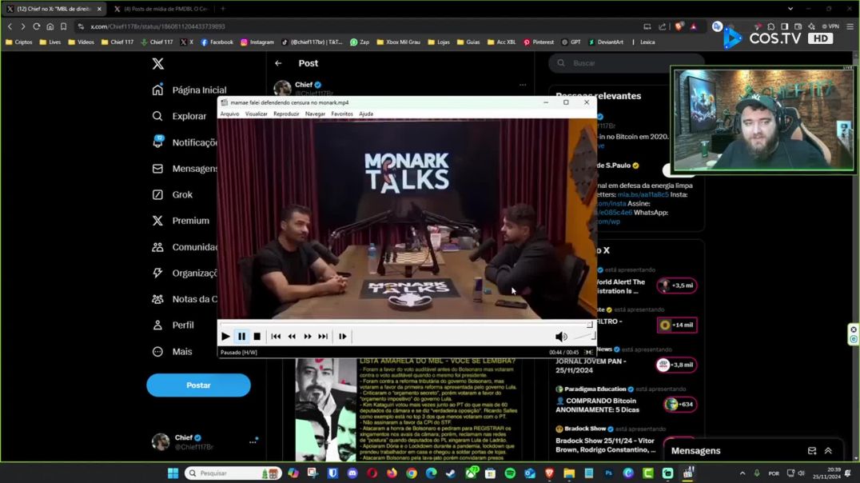Click the play button in the media player
The height and width of the screenshot is (483, 860).
[225, 336]
